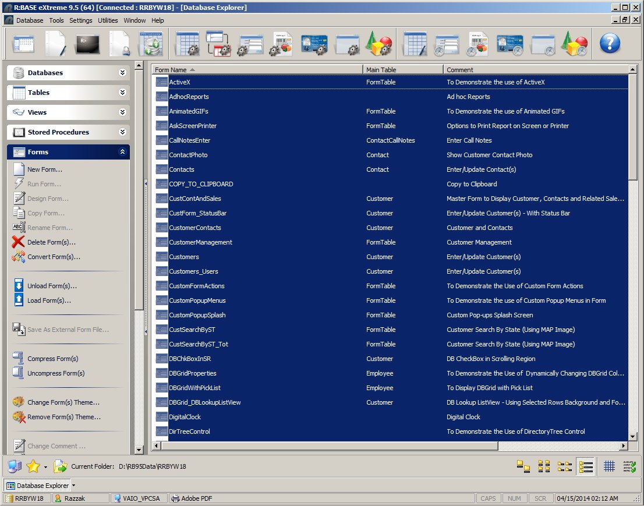The image size is (644, 506).
Task: Click the computer icon in bottom toolbar
Action: click(x=15, y=466)
